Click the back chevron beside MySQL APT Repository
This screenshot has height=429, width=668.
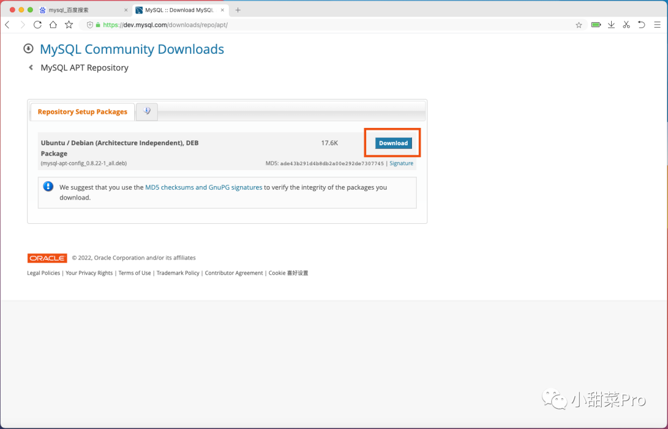click(x=31, y=67)
